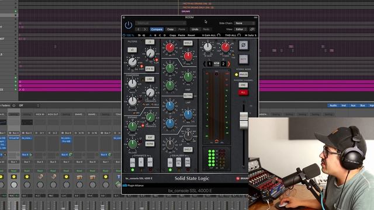Go to next preset arrow
The image size is (374, 210).
click(x=144, y=29)
